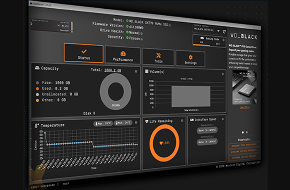
Task: Click the orange Used legend dot
Action: pyautogui.click(x=37, y=88)
